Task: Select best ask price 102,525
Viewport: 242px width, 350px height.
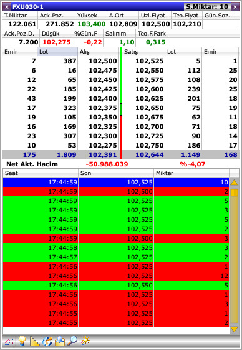Action: 150,61
